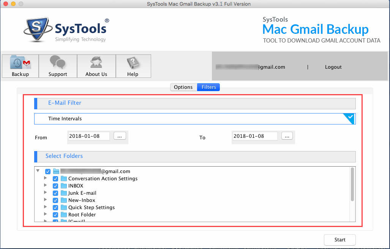The width and height of the screenshot is (390, 249).
Task: Click the Root Folder icon
Action: [64, 214]
